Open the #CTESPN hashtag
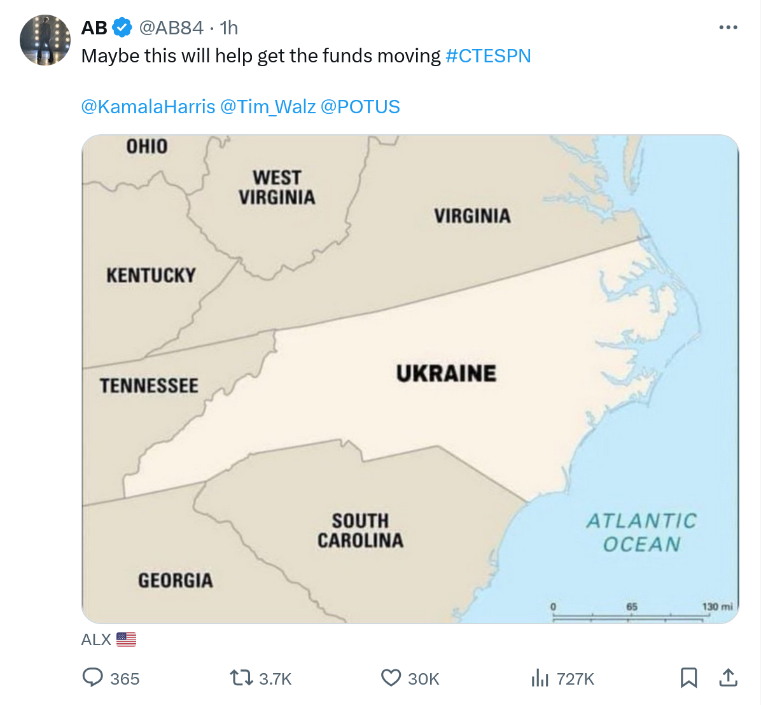Image resolution: width=761 pixels, height=705 pixels. click(488, 56)
